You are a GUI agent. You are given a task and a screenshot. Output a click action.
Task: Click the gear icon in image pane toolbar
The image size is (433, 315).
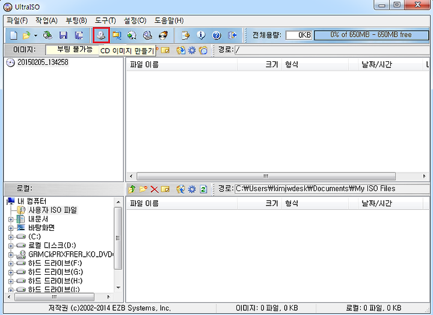tap(192, 50)
